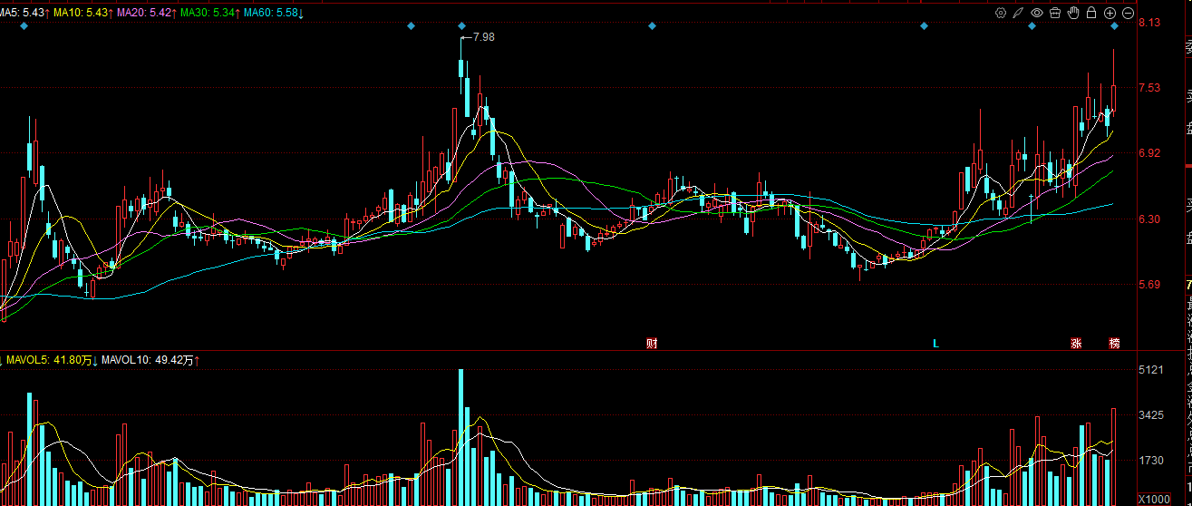Zoom in with the plus icon
This screenshot has height=506, width=1192.
[x=1110, y=13]
